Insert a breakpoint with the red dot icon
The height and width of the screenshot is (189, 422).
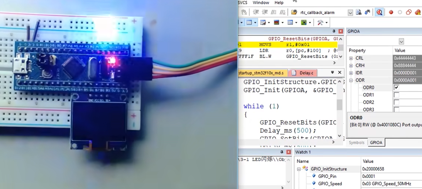pyautogui.click(x=391, y=12)
